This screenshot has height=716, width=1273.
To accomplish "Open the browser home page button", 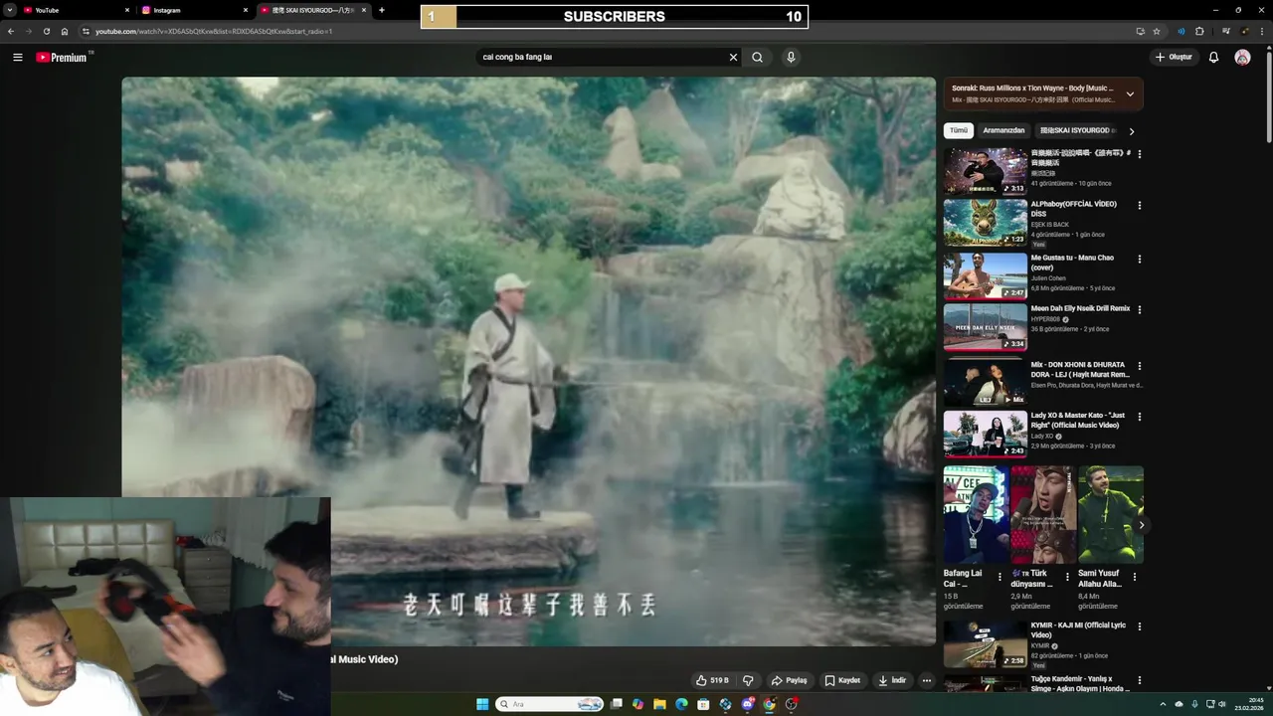I will click(x=64, y=31).
